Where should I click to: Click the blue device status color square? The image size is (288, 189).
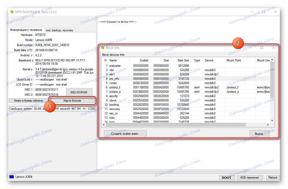(12, 177)
